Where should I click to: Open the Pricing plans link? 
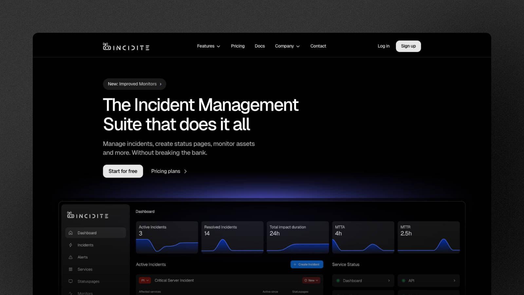[166, 171]
